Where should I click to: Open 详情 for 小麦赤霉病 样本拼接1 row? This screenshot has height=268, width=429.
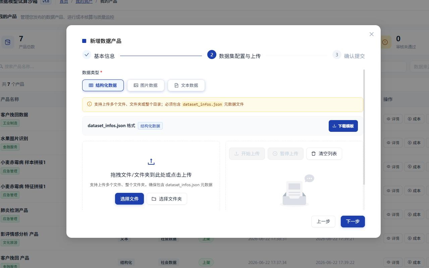point(393,167)
